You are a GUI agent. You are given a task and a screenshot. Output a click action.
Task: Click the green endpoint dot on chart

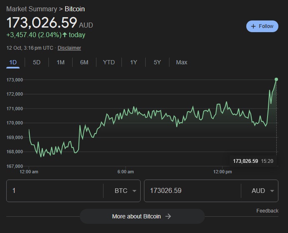276,79
